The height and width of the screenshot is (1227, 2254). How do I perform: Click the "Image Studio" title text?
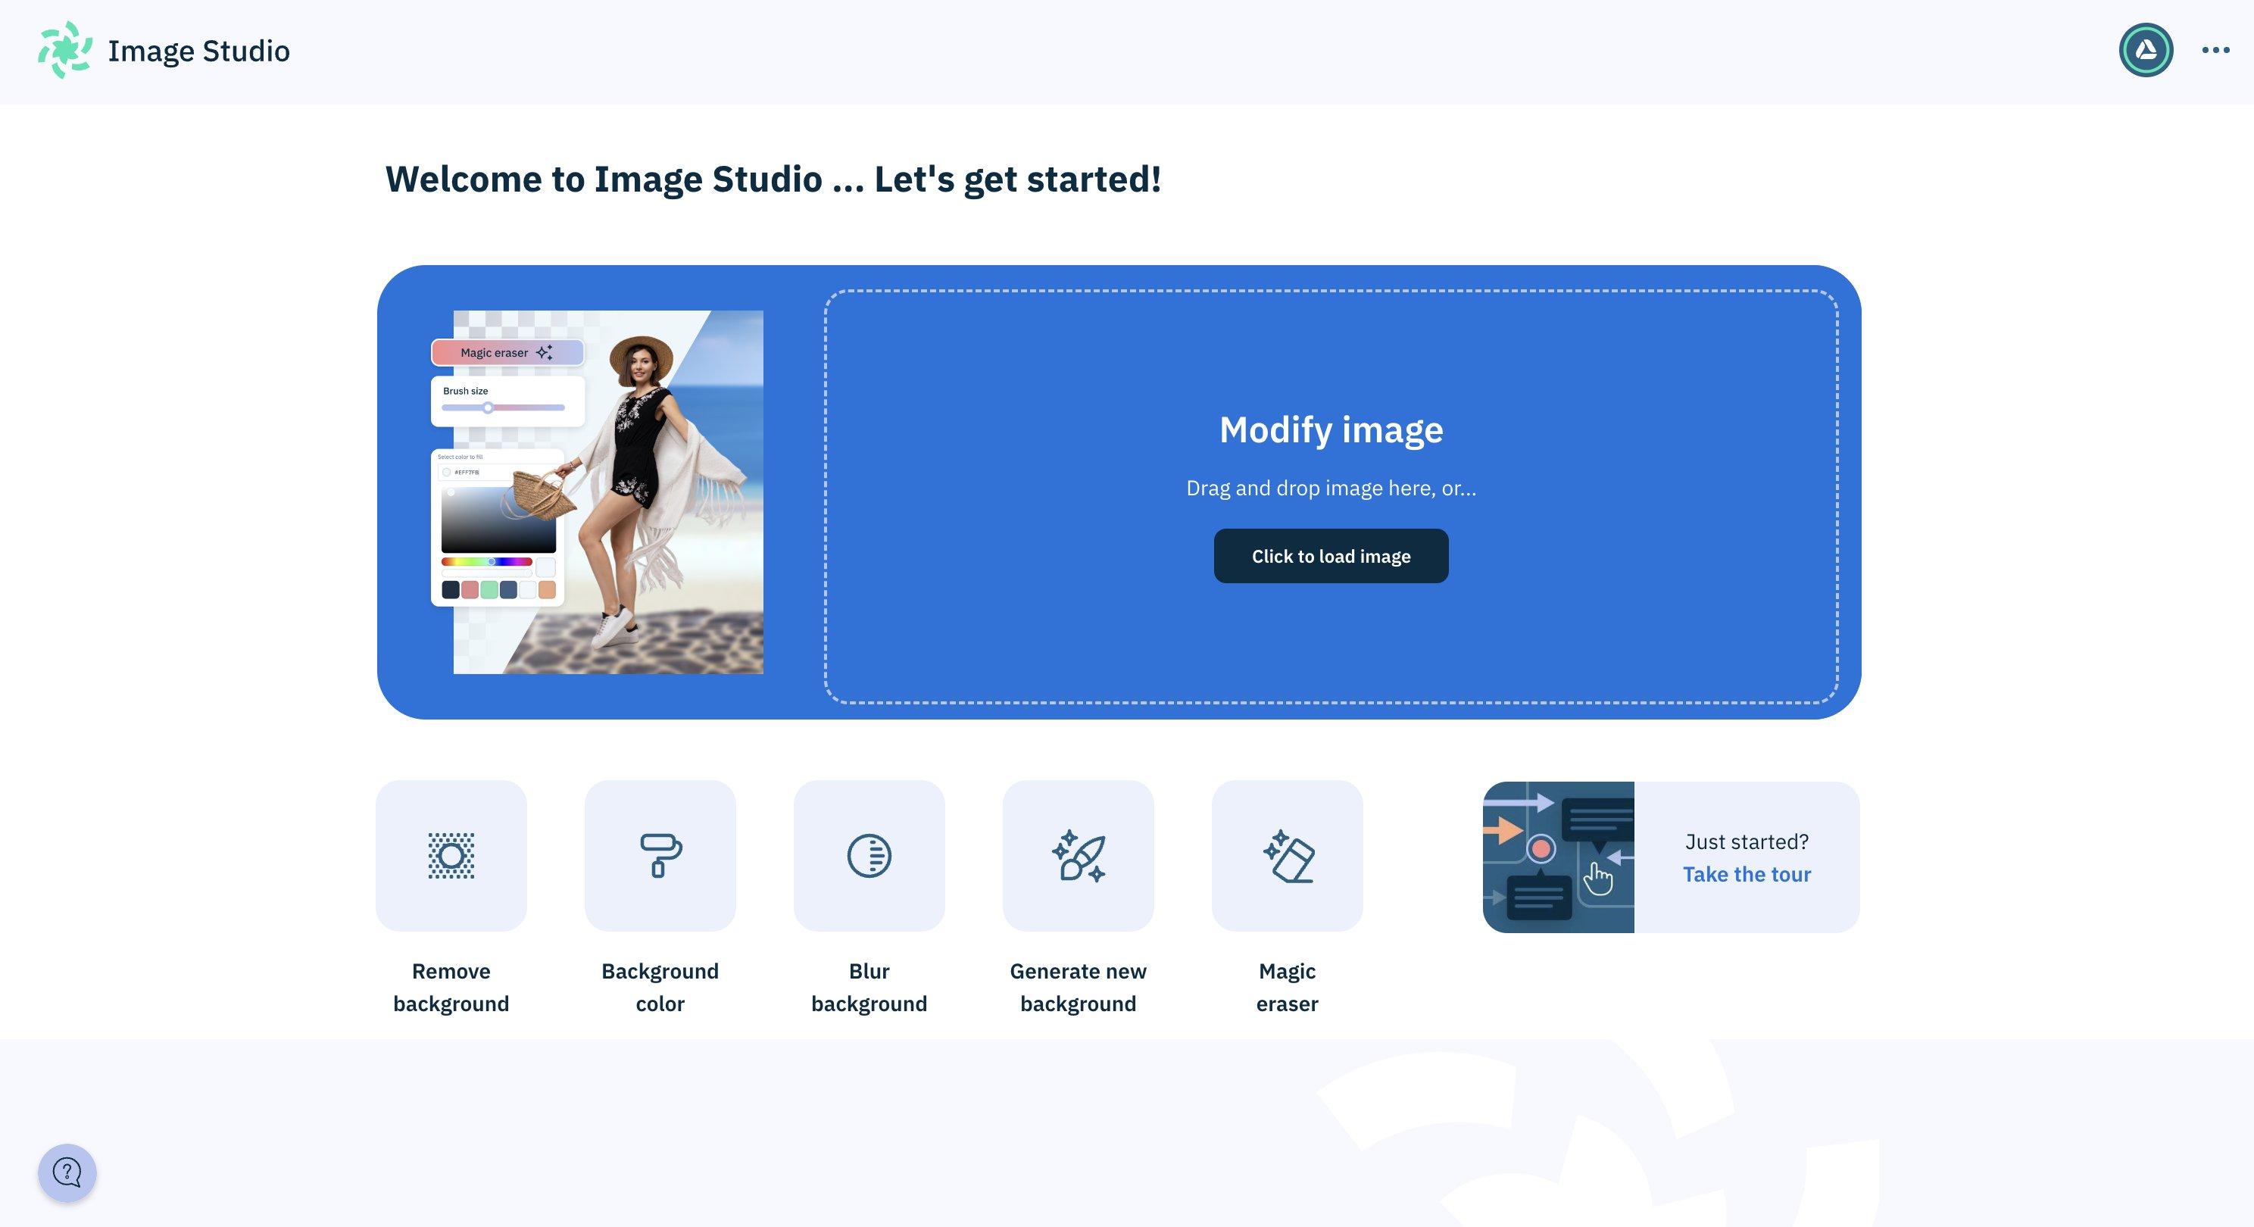tap(198, 51)
